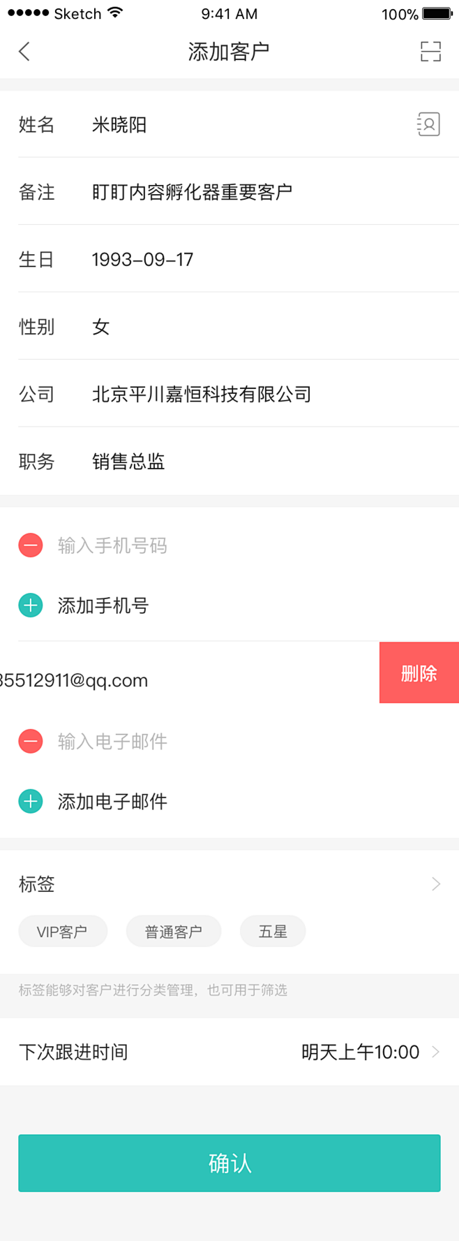Viewport: 459px width, 1241px height.
Task: Remove the empty phone number row
Action: (x=31, y=545)
